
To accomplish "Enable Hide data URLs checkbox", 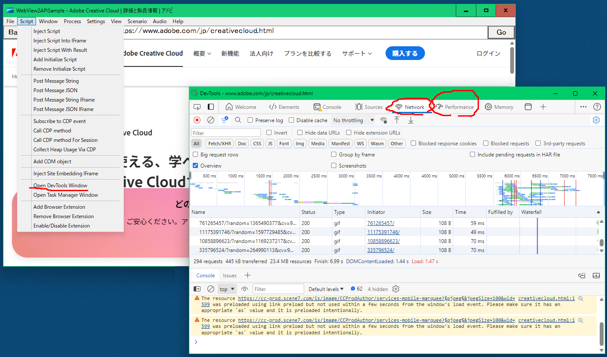I will [x=300, y=133].
